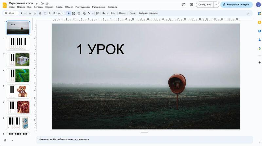This screenshot has height=146, width=262.
Task: Click the insert image icon
Action: pyautogui.click(x=79, y=13)
